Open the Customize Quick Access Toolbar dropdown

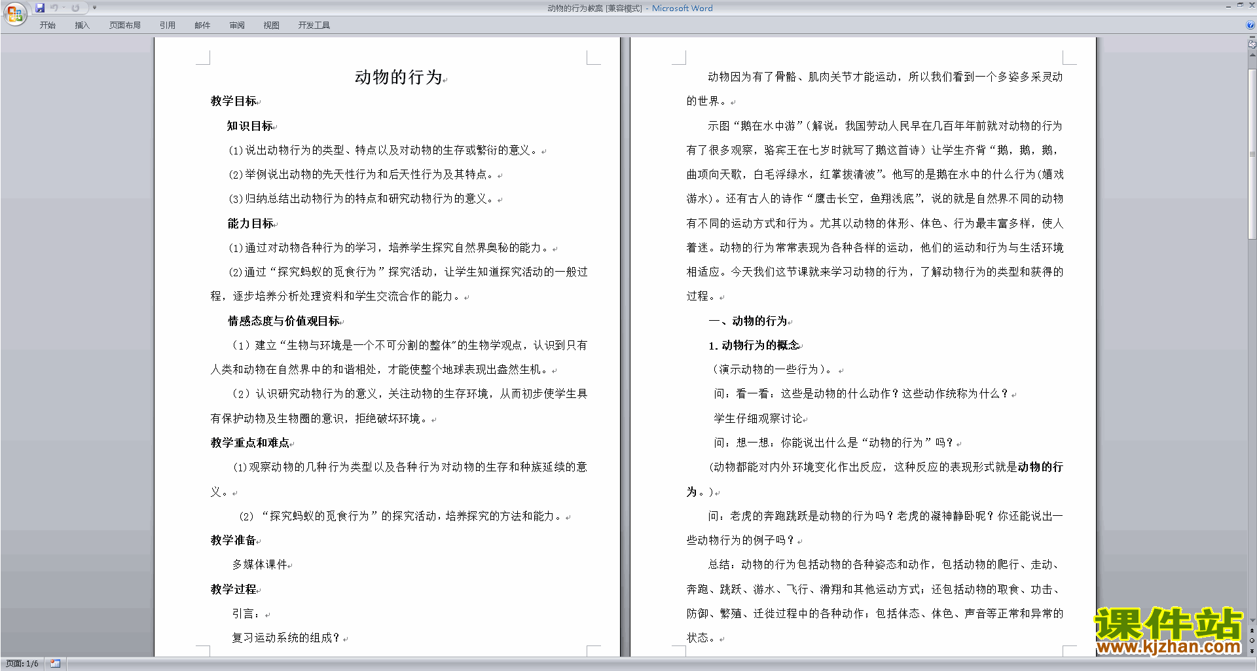(94, 8)
